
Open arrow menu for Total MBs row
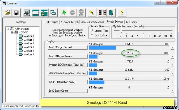172,56
